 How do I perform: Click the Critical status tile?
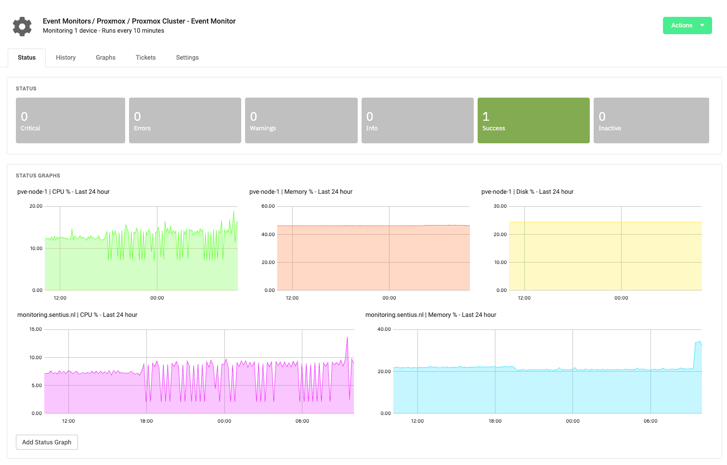70,120
